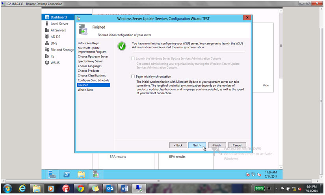325x195 pixels.
Task: Open IIS role page
Action: pos(52,56)
